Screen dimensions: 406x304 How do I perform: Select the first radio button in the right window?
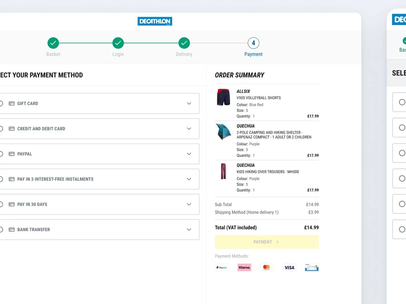(402, 102)
